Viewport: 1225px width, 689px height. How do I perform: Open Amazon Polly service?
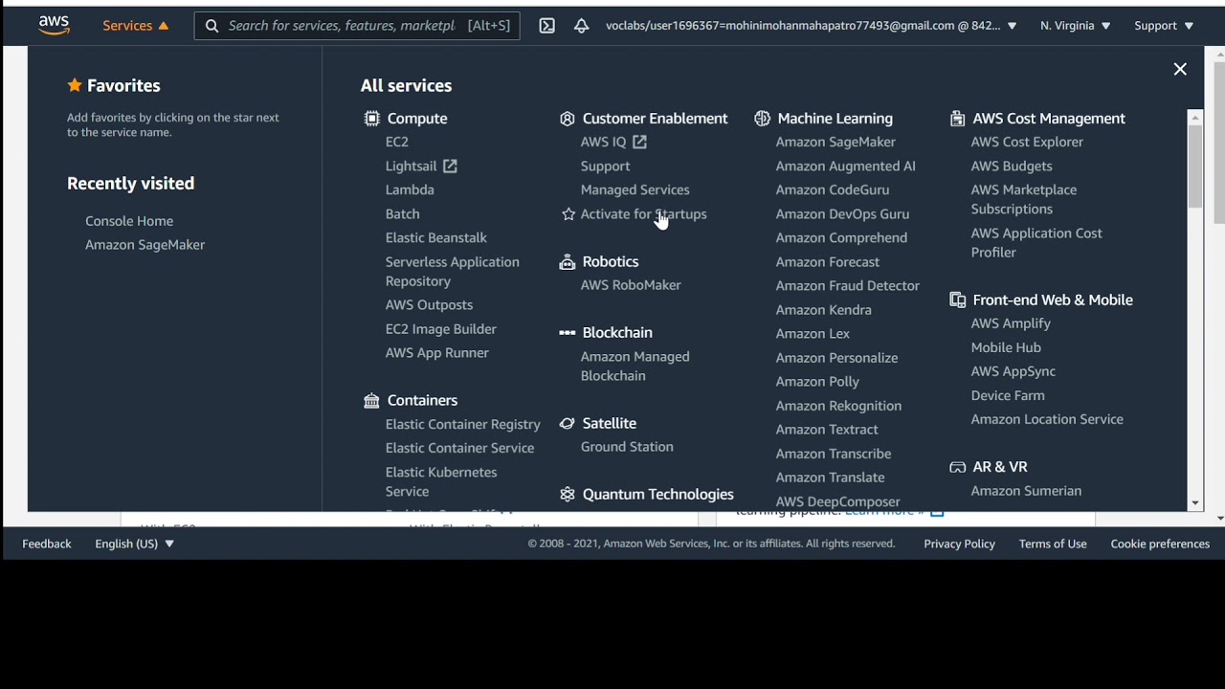tap(817, 382)
